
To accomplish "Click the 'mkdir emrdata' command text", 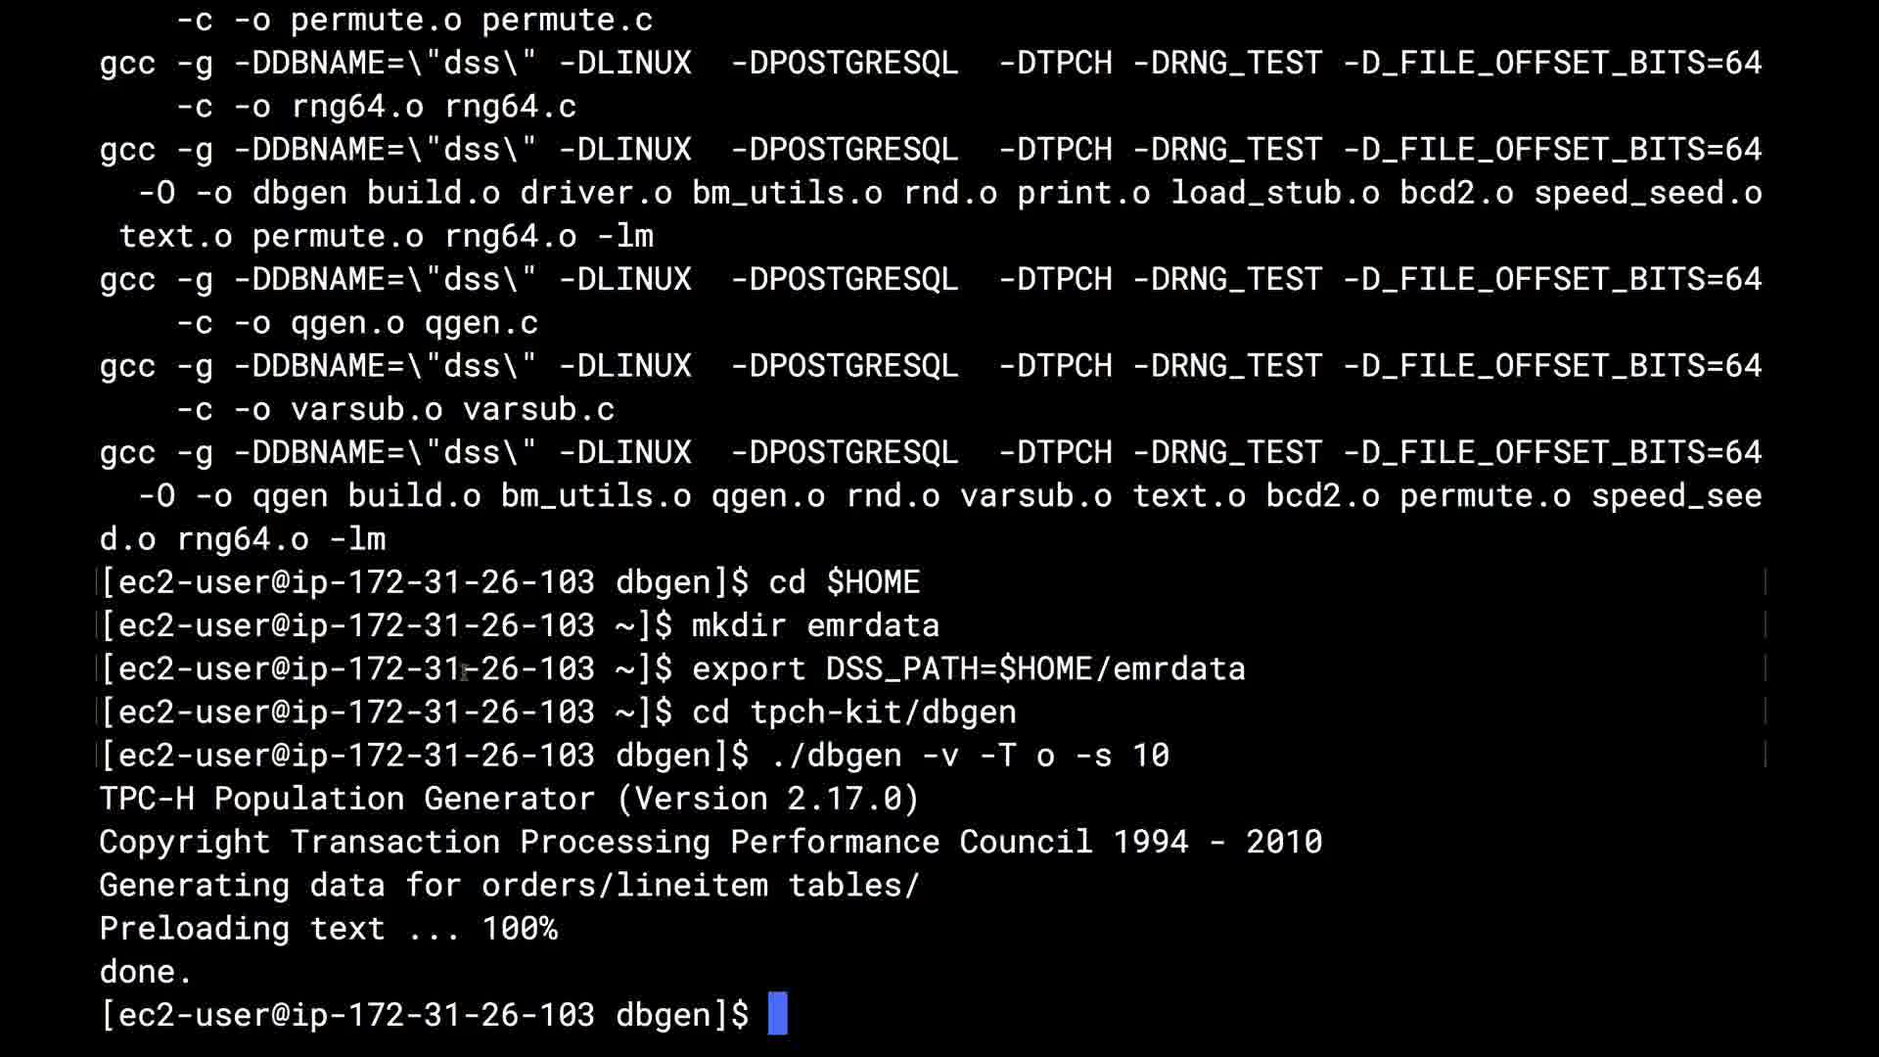I will (x=815, y=625).
